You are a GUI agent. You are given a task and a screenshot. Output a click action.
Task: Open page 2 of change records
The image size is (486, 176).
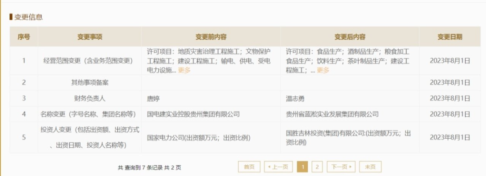pyautogui.click(x=317, y=167)
